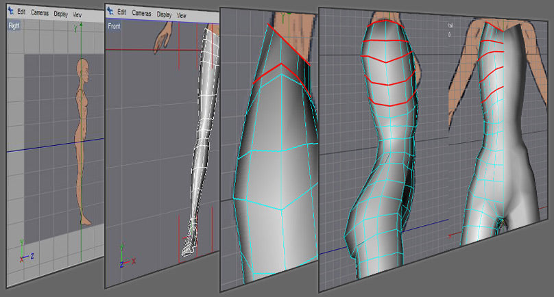The width and height of the screenshot is (554, 297).
Task: Open the Edit menu in the Right viewport
Action: point(21,12)
